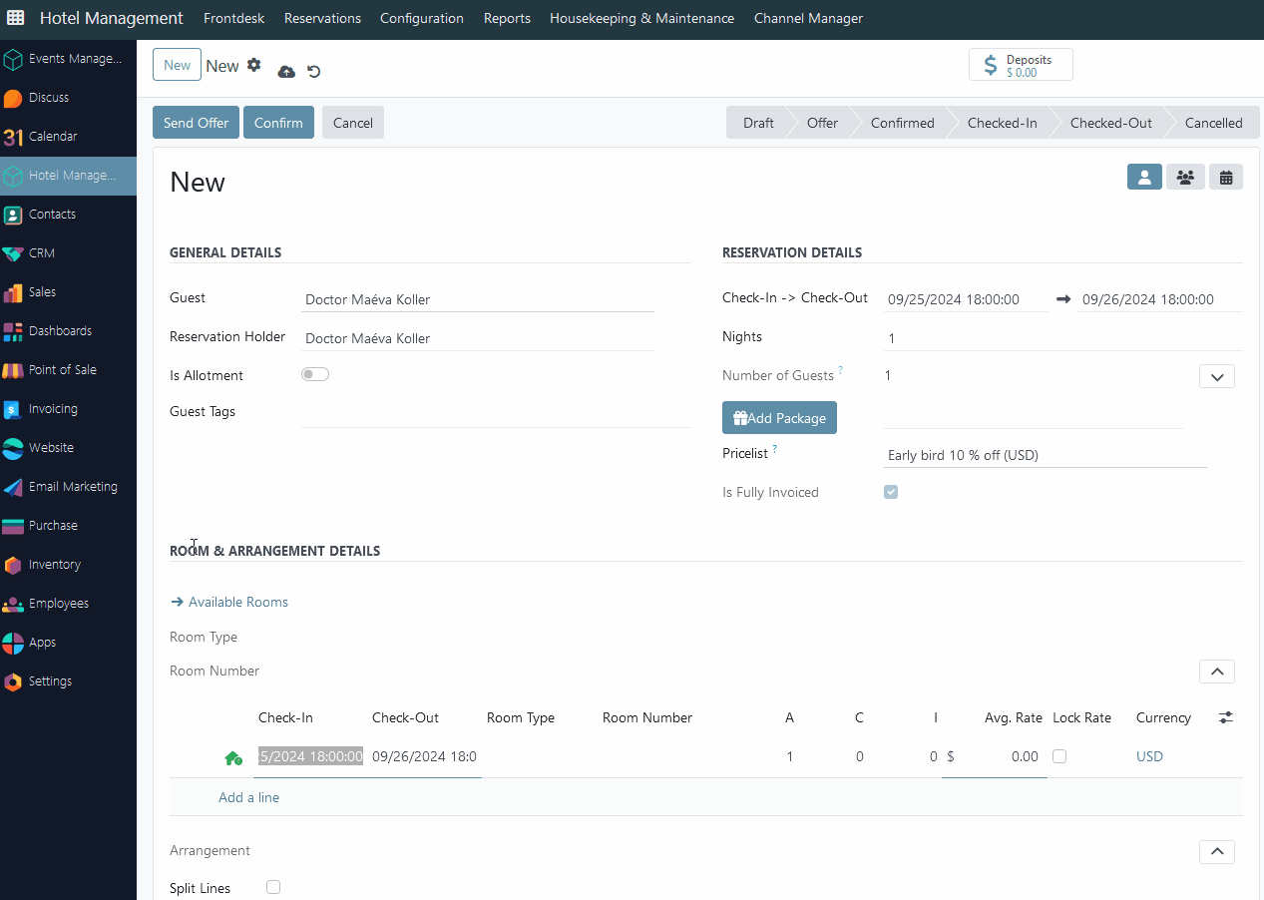This screenshot has width=1264, height=900.
Task: Open the Dashboards app icon
Action: [13, 331]
